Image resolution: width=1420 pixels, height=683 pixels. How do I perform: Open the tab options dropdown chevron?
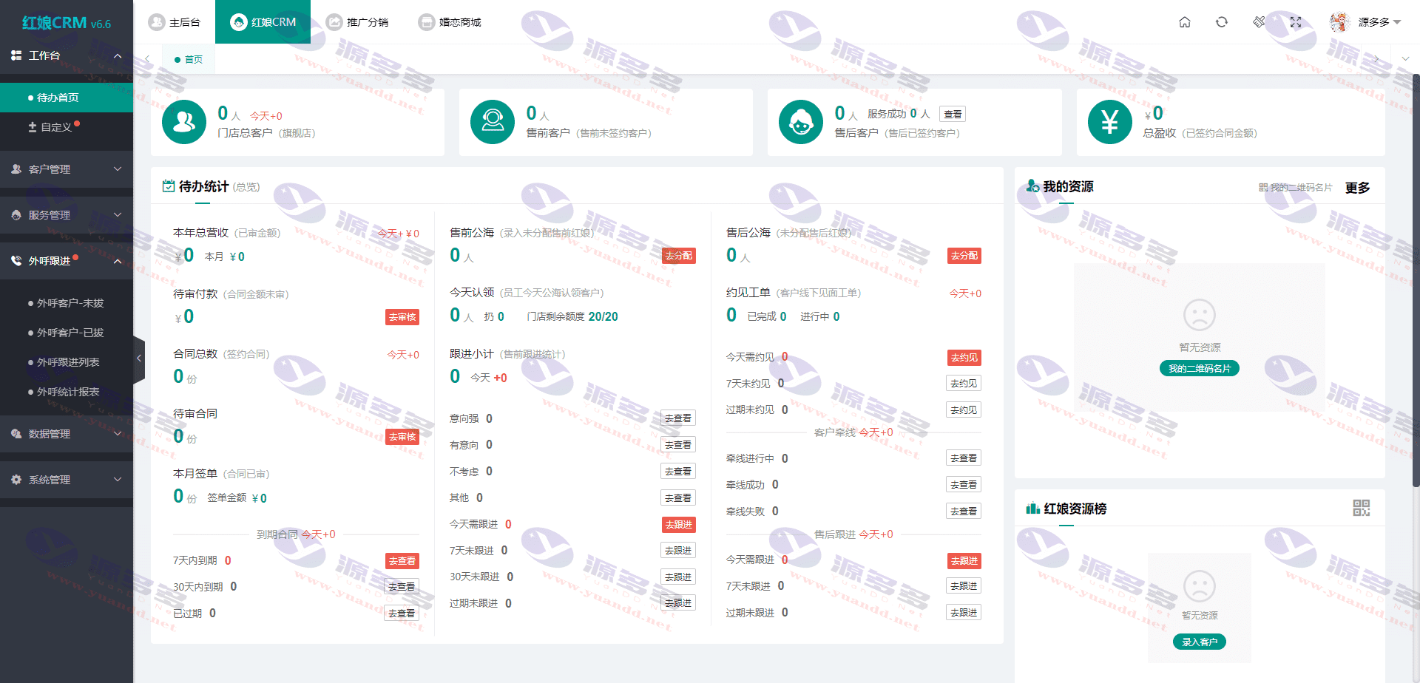coord(1405,59)
